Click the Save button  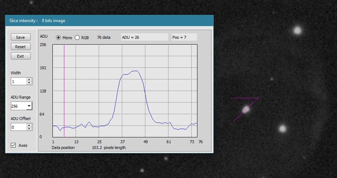(x=20, y=37)
